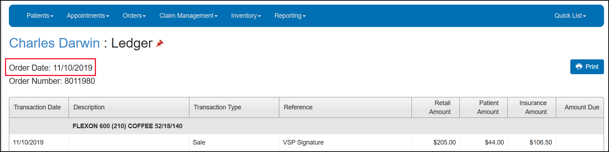This screenshot has height=152, width=609.
Task: Open Claim Management menu
Action: pyautogui.click(x=188, y=16)
